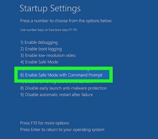158x139 pixels.
Task: Select Enable Safe Mode with Command Prompt
Action: coord(61,75)
